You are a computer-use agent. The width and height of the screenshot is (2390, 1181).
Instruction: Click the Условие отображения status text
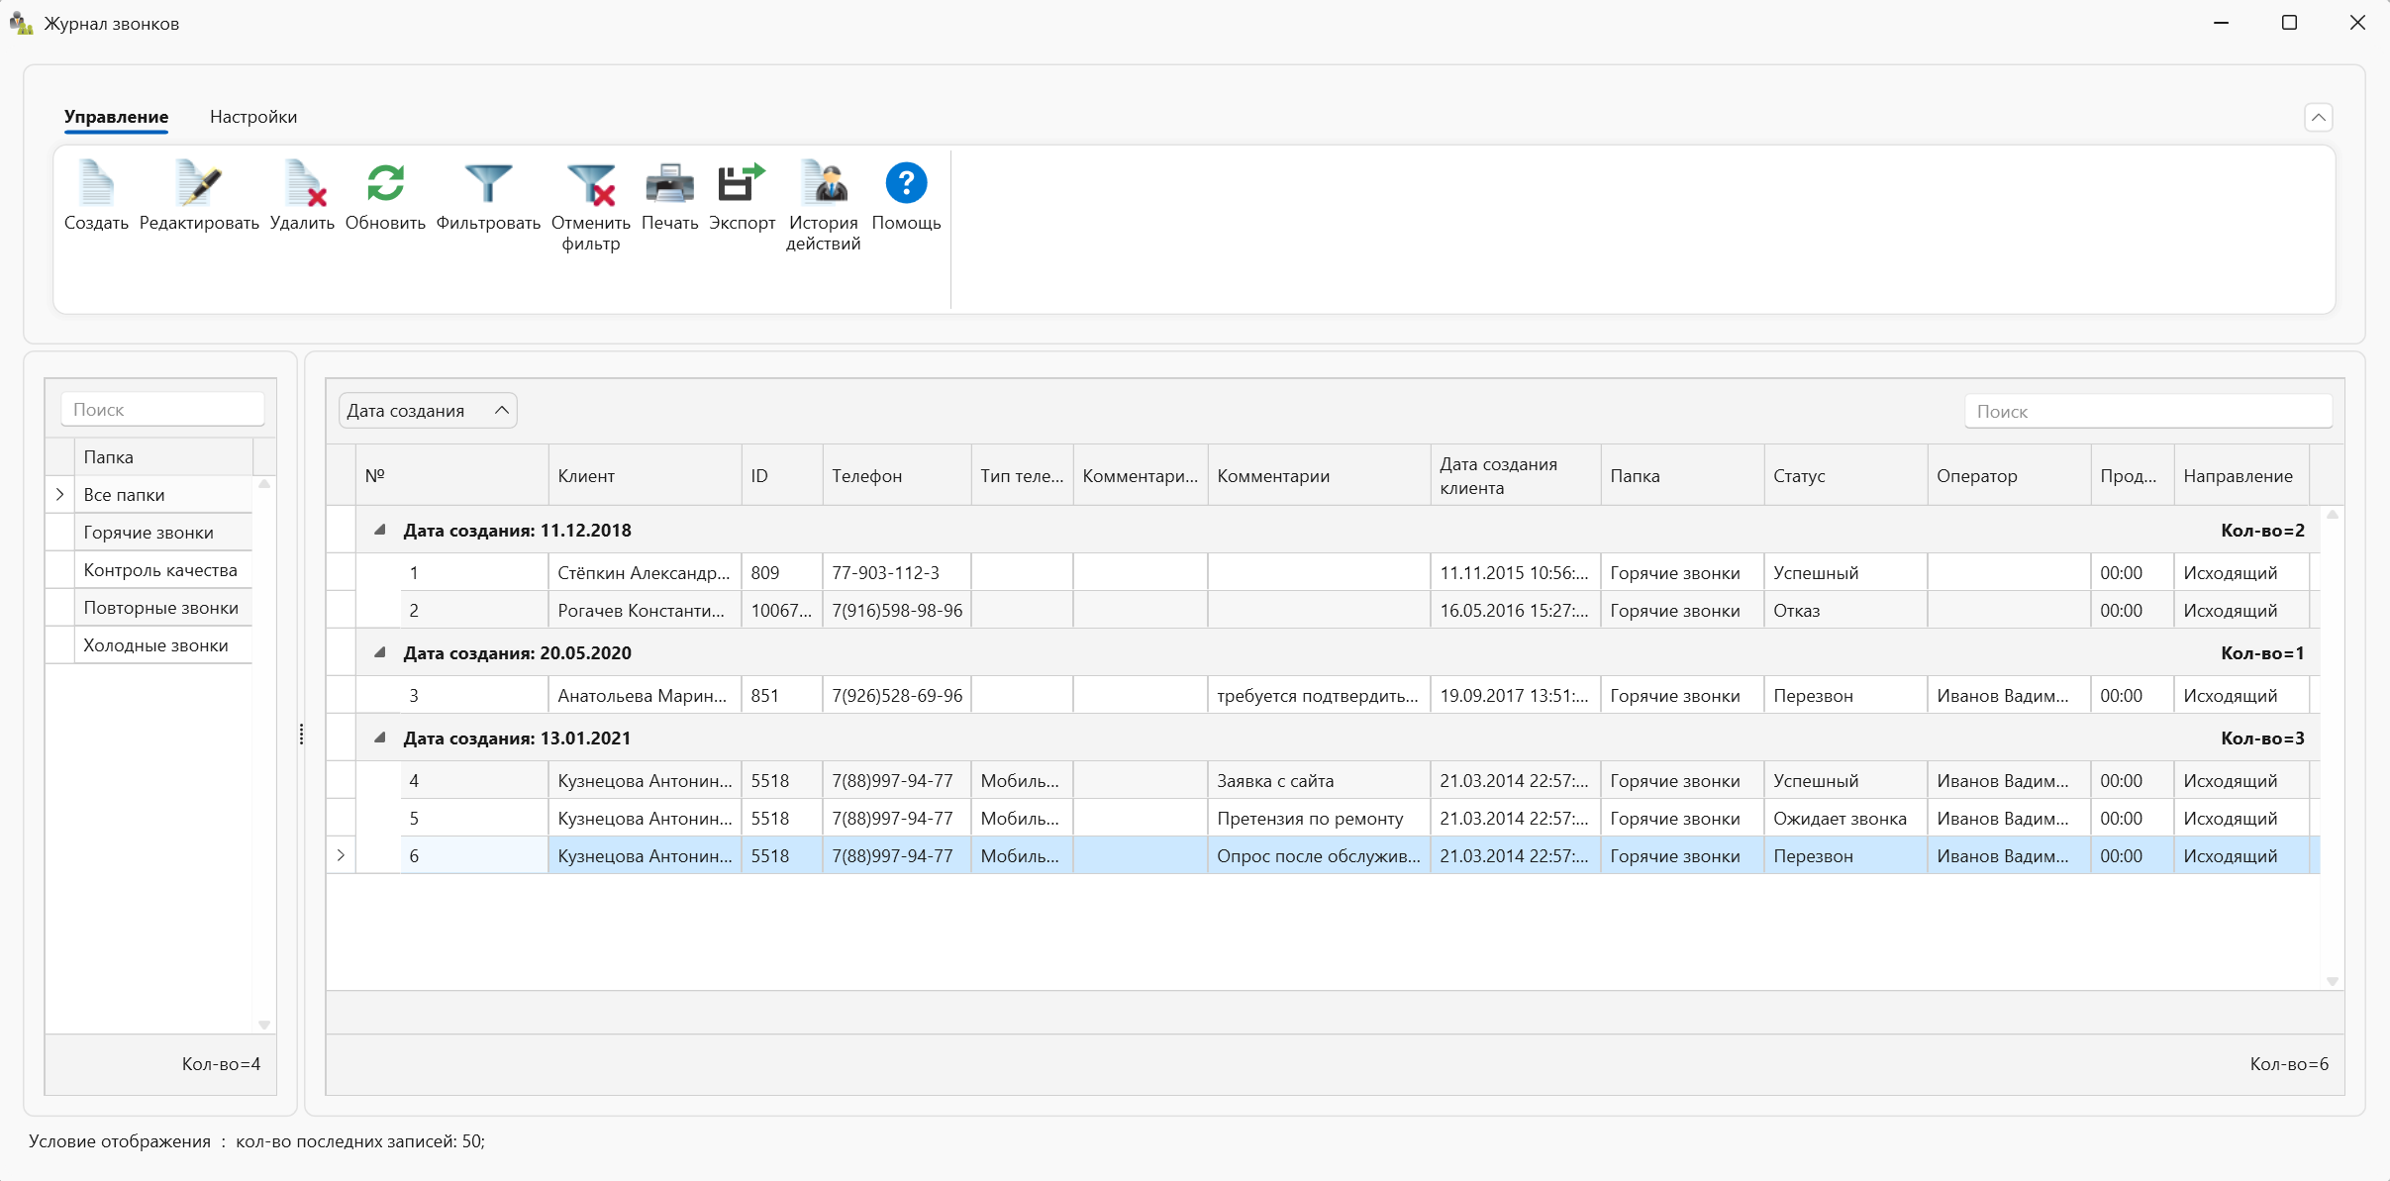click(x=256, y=1141)
